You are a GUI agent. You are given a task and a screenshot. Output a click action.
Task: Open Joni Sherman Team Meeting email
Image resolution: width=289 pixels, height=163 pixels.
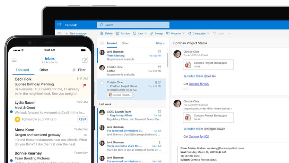tap(132, 55)
